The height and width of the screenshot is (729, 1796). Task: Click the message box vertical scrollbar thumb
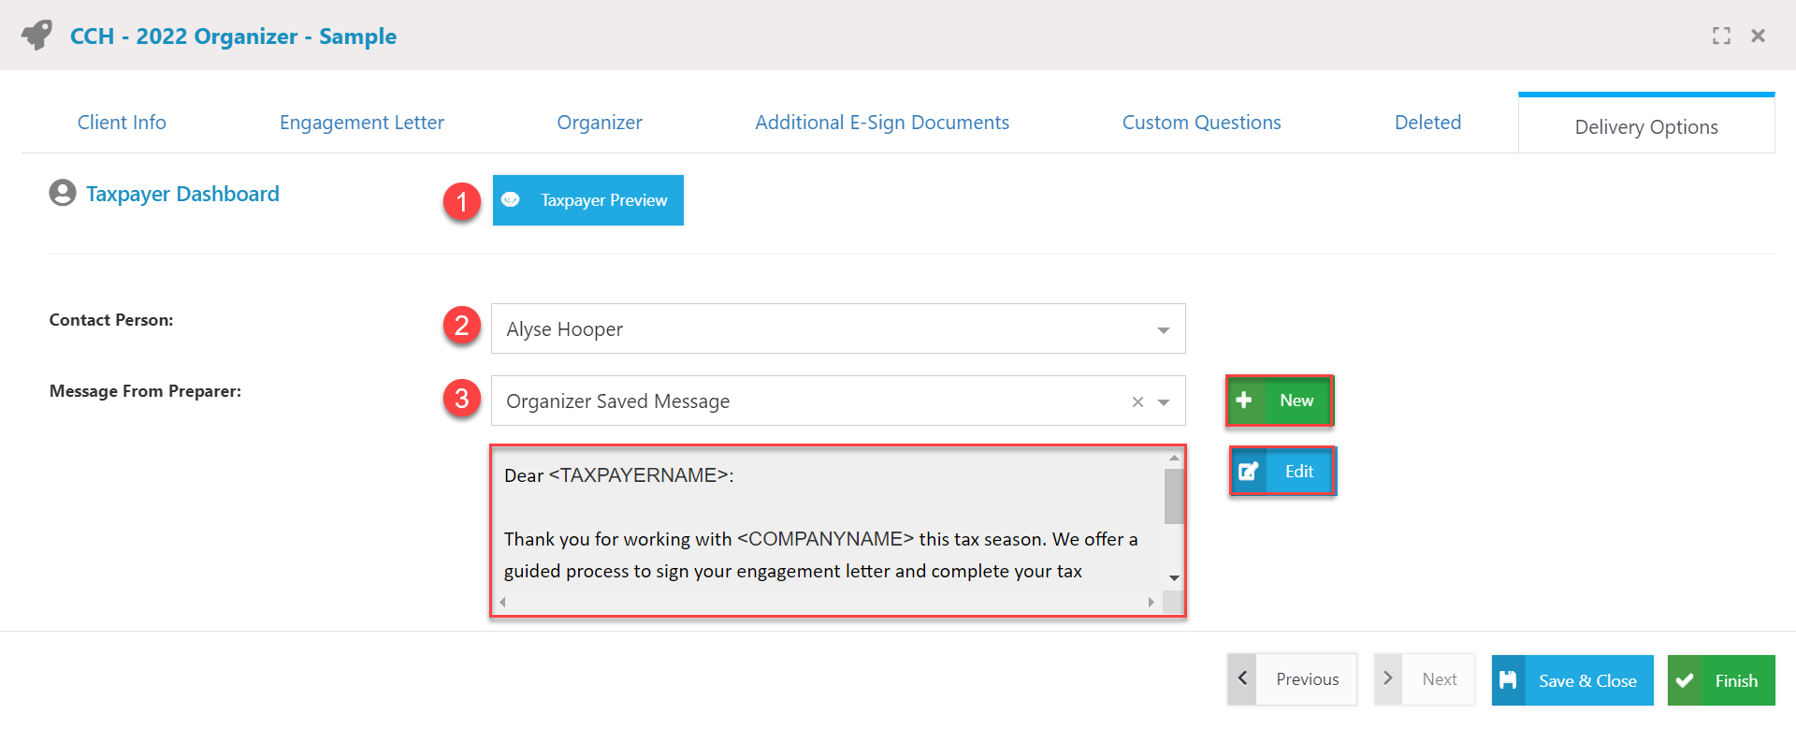point(1173,496)
